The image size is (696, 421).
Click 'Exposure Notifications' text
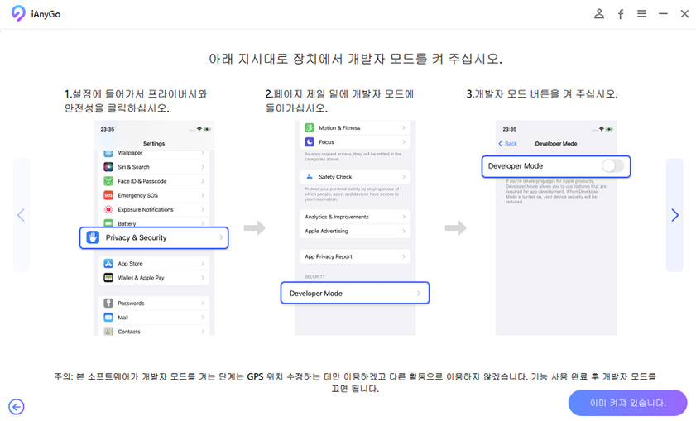point(146,209)
